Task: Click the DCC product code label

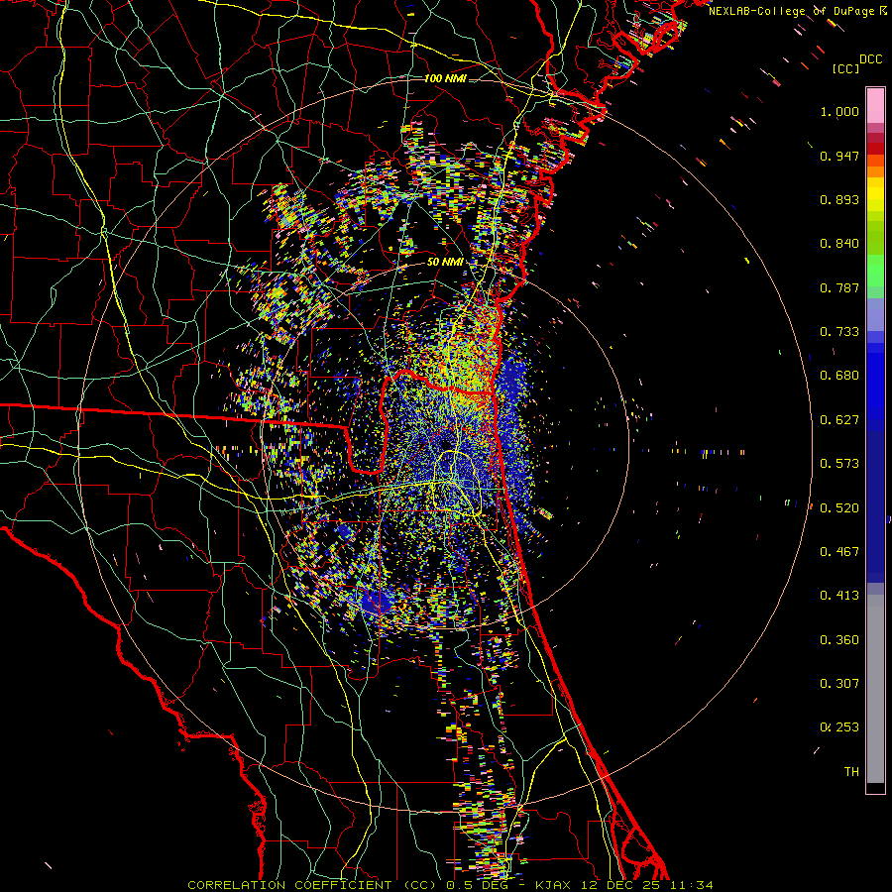Action: [870, 59]
